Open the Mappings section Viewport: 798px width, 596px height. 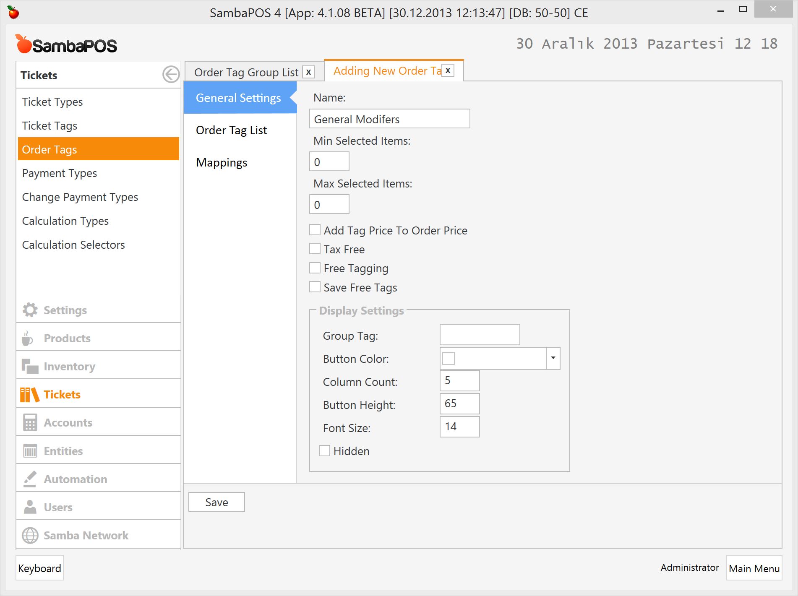coord(222,162)
